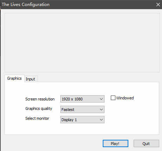
Task: Switch to the Graphics tab
Action: pyautogui.click(x=14, y=78)
